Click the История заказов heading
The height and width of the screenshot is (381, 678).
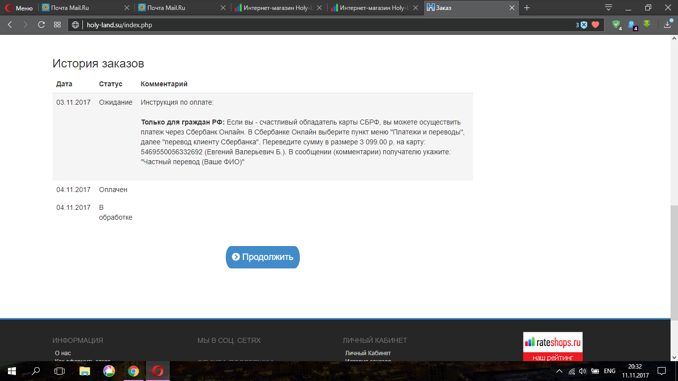[x=98, y=63]
